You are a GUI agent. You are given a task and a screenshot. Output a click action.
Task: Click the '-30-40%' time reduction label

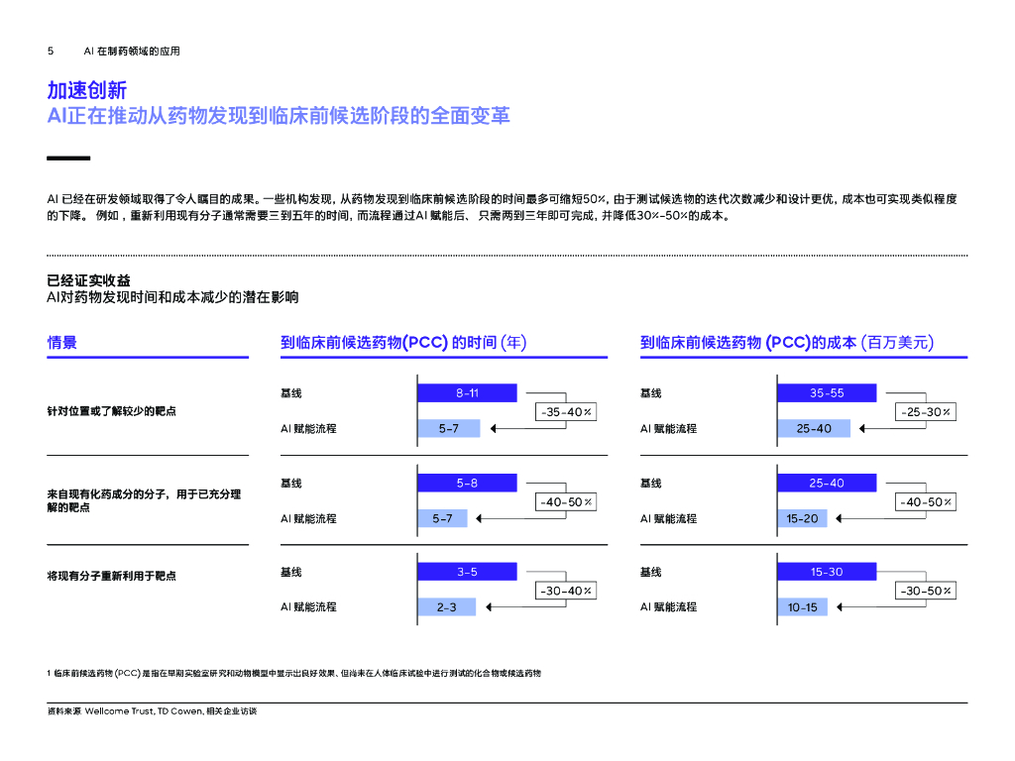(566, 591)
